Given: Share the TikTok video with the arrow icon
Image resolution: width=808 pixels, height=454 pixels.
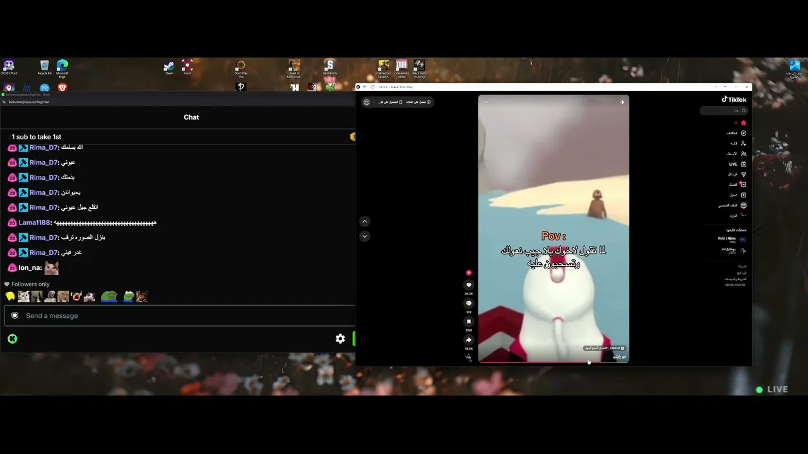Looking at the screenshot, I should click(468, 340).
